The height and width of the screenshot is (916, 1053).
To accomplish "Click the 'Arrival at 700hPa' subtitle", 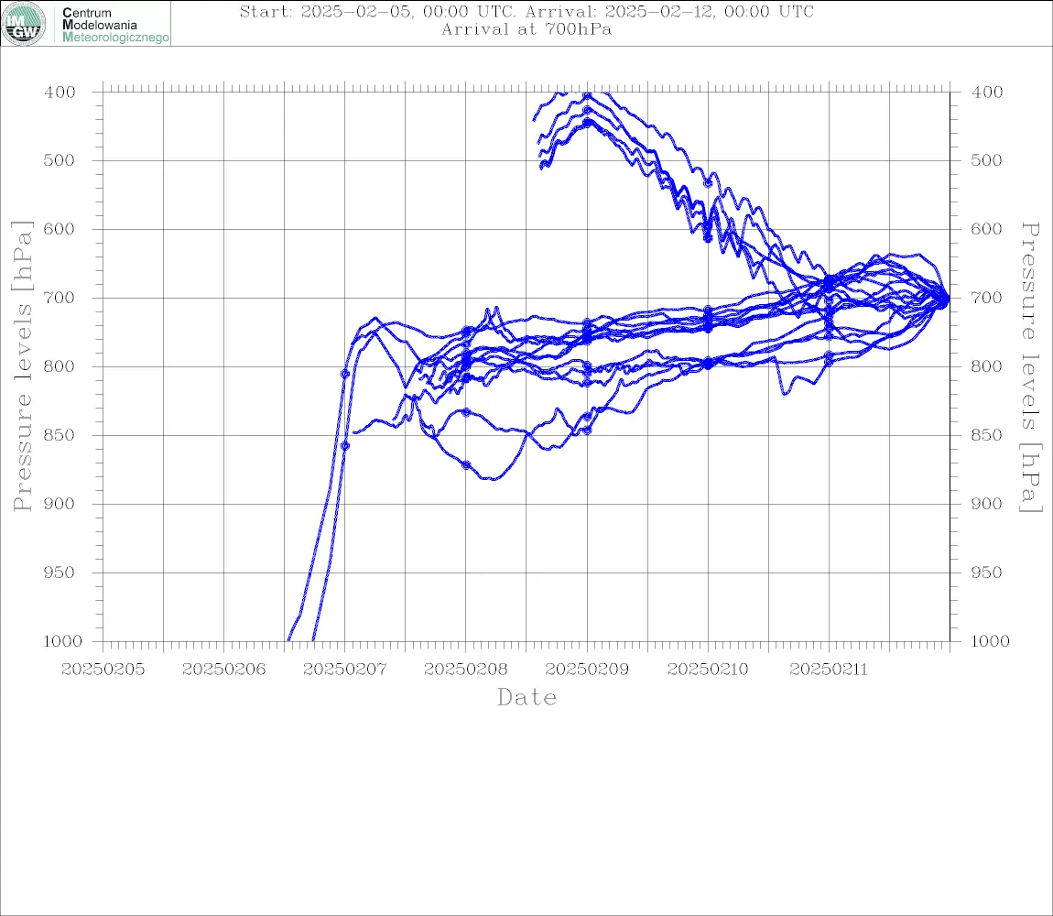I will pos(526,29).
